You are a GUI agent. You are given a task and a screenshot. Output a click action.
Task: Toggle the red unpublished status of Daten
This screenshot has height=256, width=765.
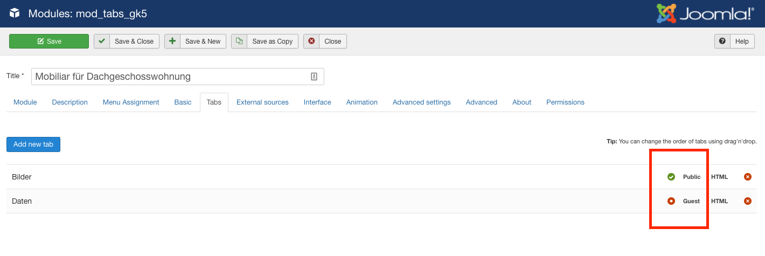pyautogui.click(x=671, y=201)
